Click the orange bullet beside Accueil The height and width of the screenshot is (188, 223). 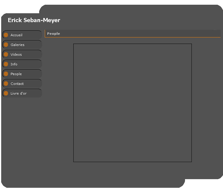click(6, 35)
